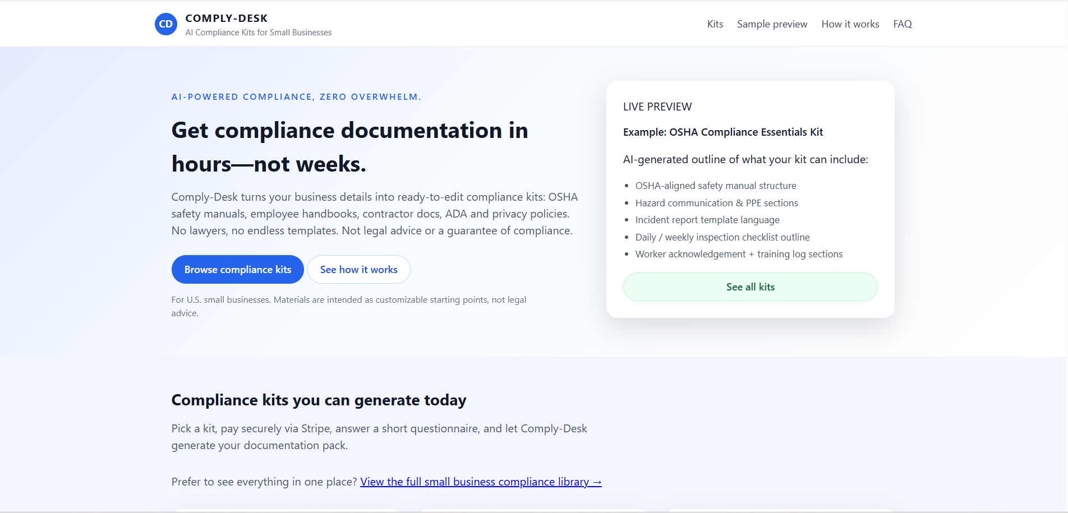1068x513 pixels.
Task: Click the headline Get compliance documentation in hours
Action: pyautogui.click(x=350, y=147)
